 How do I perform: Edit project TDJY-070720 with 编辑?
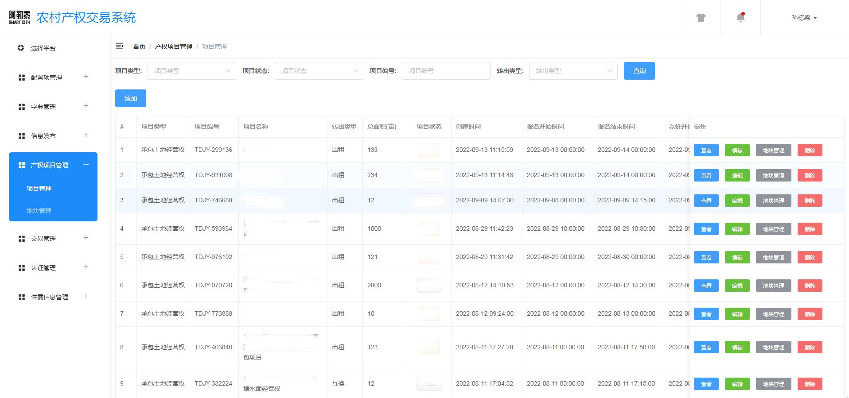coord(737,286)
